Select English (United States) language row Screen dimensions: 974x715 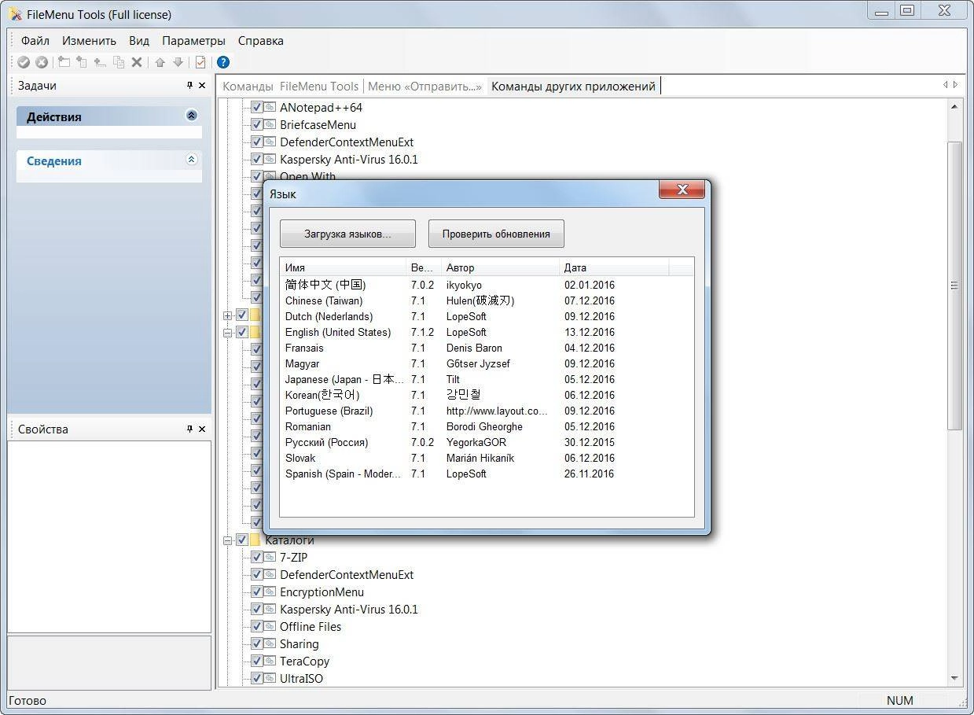click(x=487, y=332)
